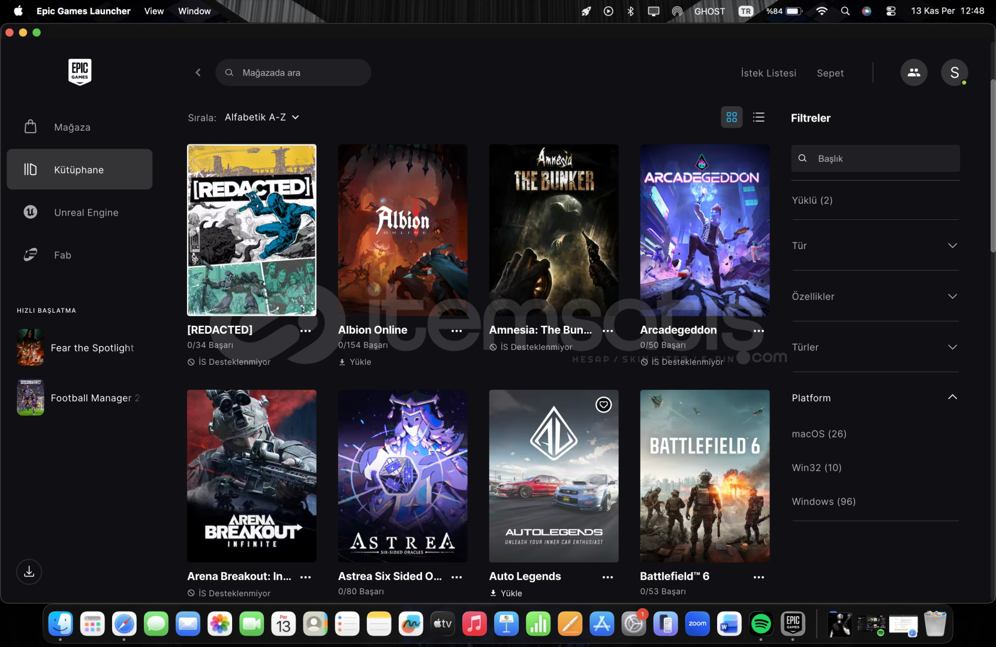Click Yükle under Albion Online
Screen dimensions: 996x647
[360, 362]
